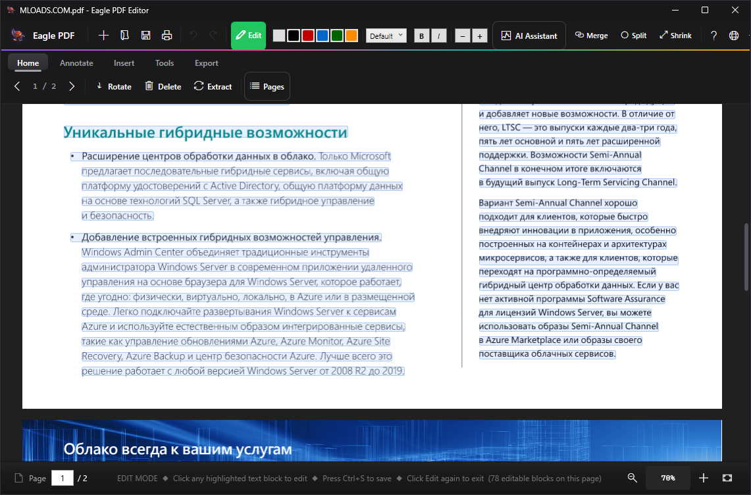
Task: Switch to the Tools tab
Action: point(165,63)
